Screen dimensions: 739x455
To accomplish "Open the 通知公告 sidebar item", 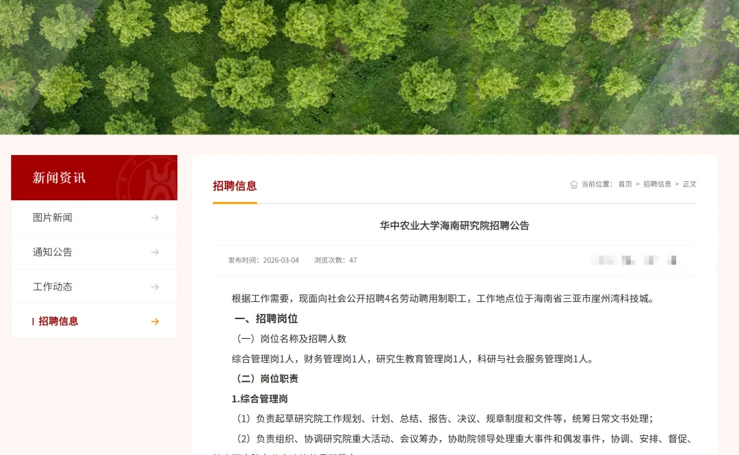I will pos(94,252).
